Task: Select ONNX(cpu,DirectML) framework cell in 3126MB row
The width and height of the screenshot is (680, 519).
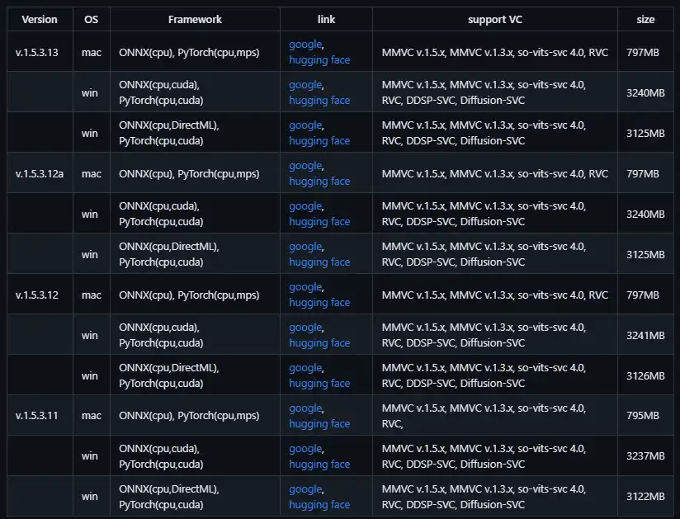Action: [x=195, y=376]
